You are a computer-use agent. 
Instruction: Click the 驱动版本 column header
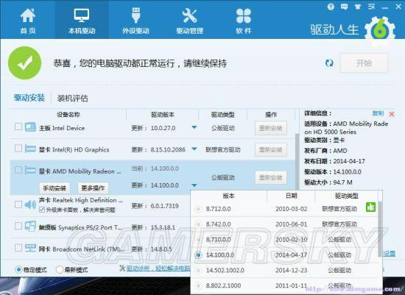click(x=163, y=114)
